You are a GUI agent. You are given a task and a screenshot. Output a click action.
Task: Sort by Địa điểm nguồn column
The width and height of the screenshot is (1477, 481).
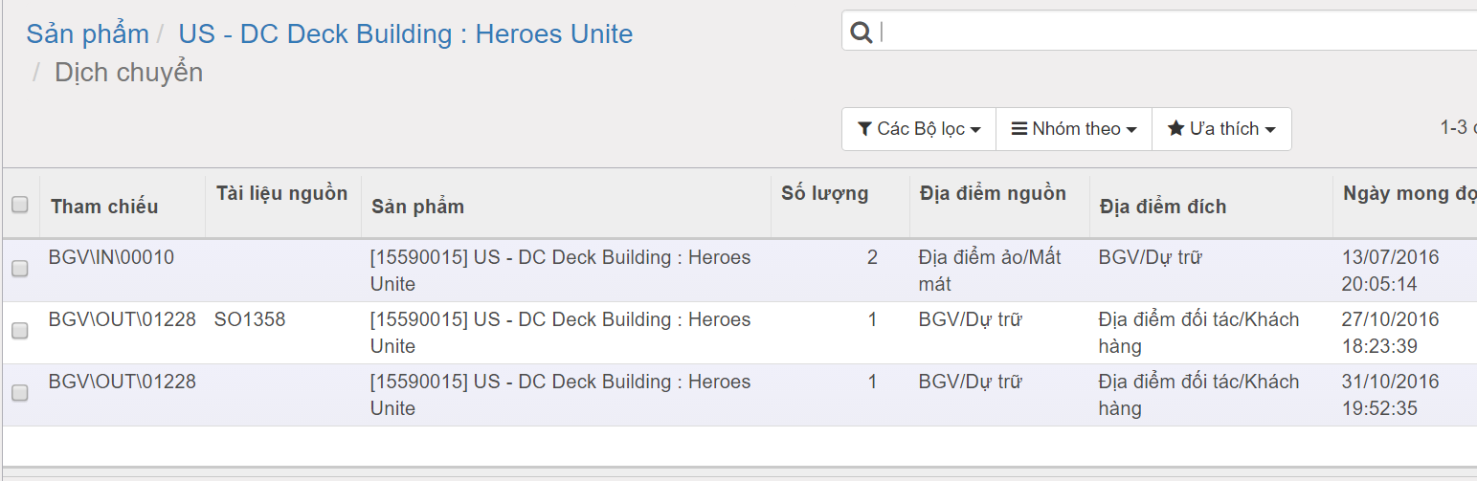[x=993, y=193]
